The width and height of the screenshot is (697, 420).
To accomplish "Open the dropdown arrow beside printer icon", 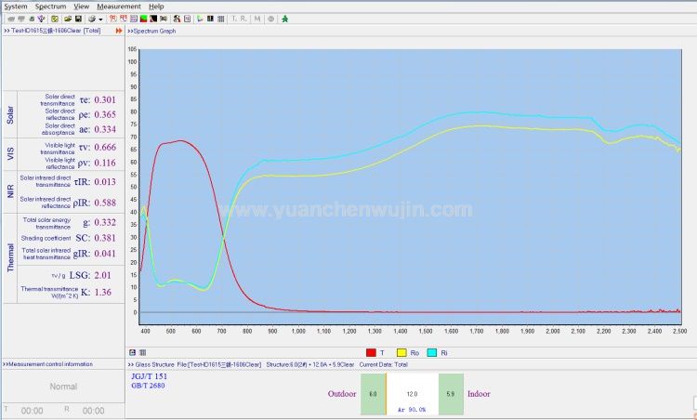I will click(99, 18).
